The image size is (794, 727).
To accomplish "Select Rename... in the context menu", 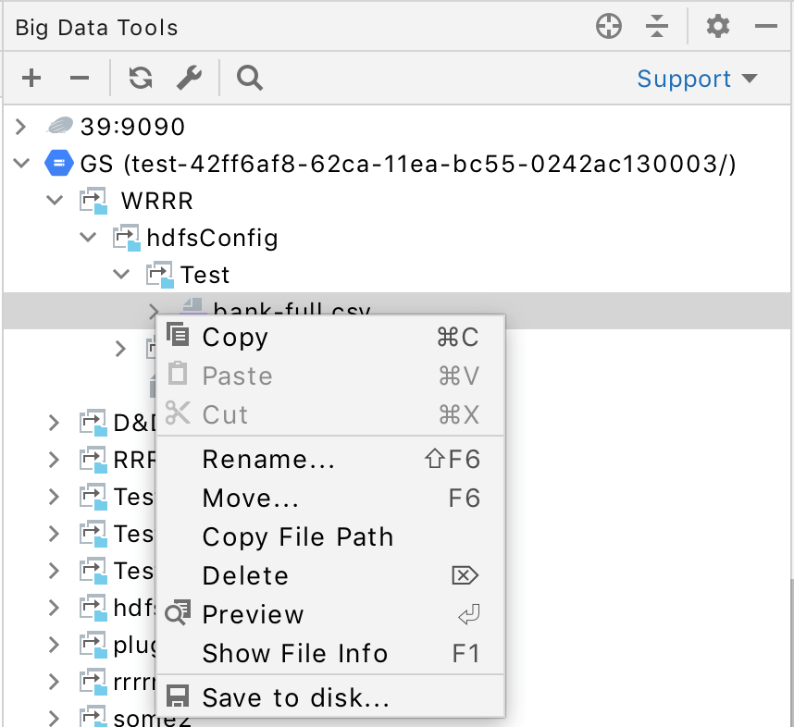I will tap(268, 460).
